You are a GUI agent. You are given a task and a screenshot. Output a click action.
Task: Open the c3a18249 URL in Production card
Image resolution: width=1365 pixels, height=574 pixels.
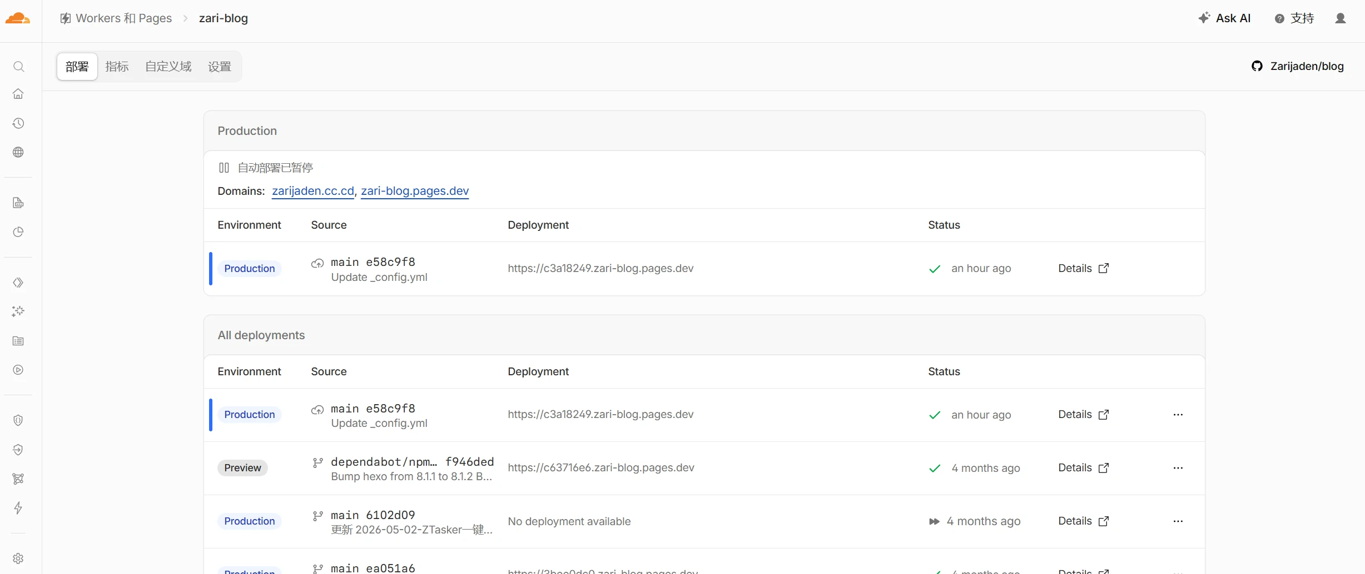[600, 268]
